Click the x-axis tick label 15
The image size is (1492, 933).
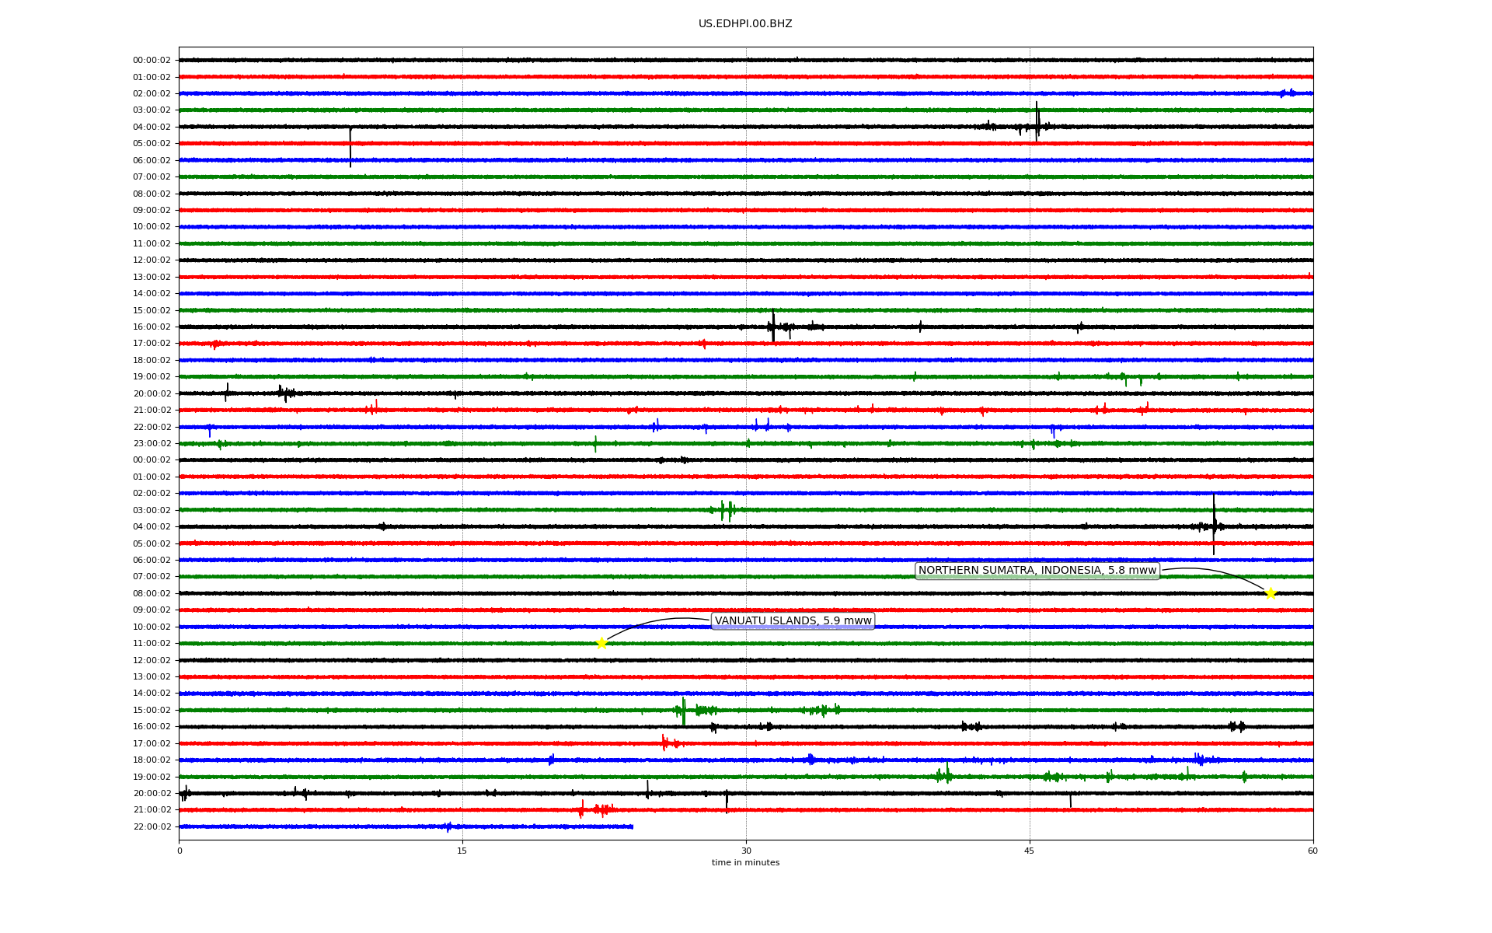462,851
